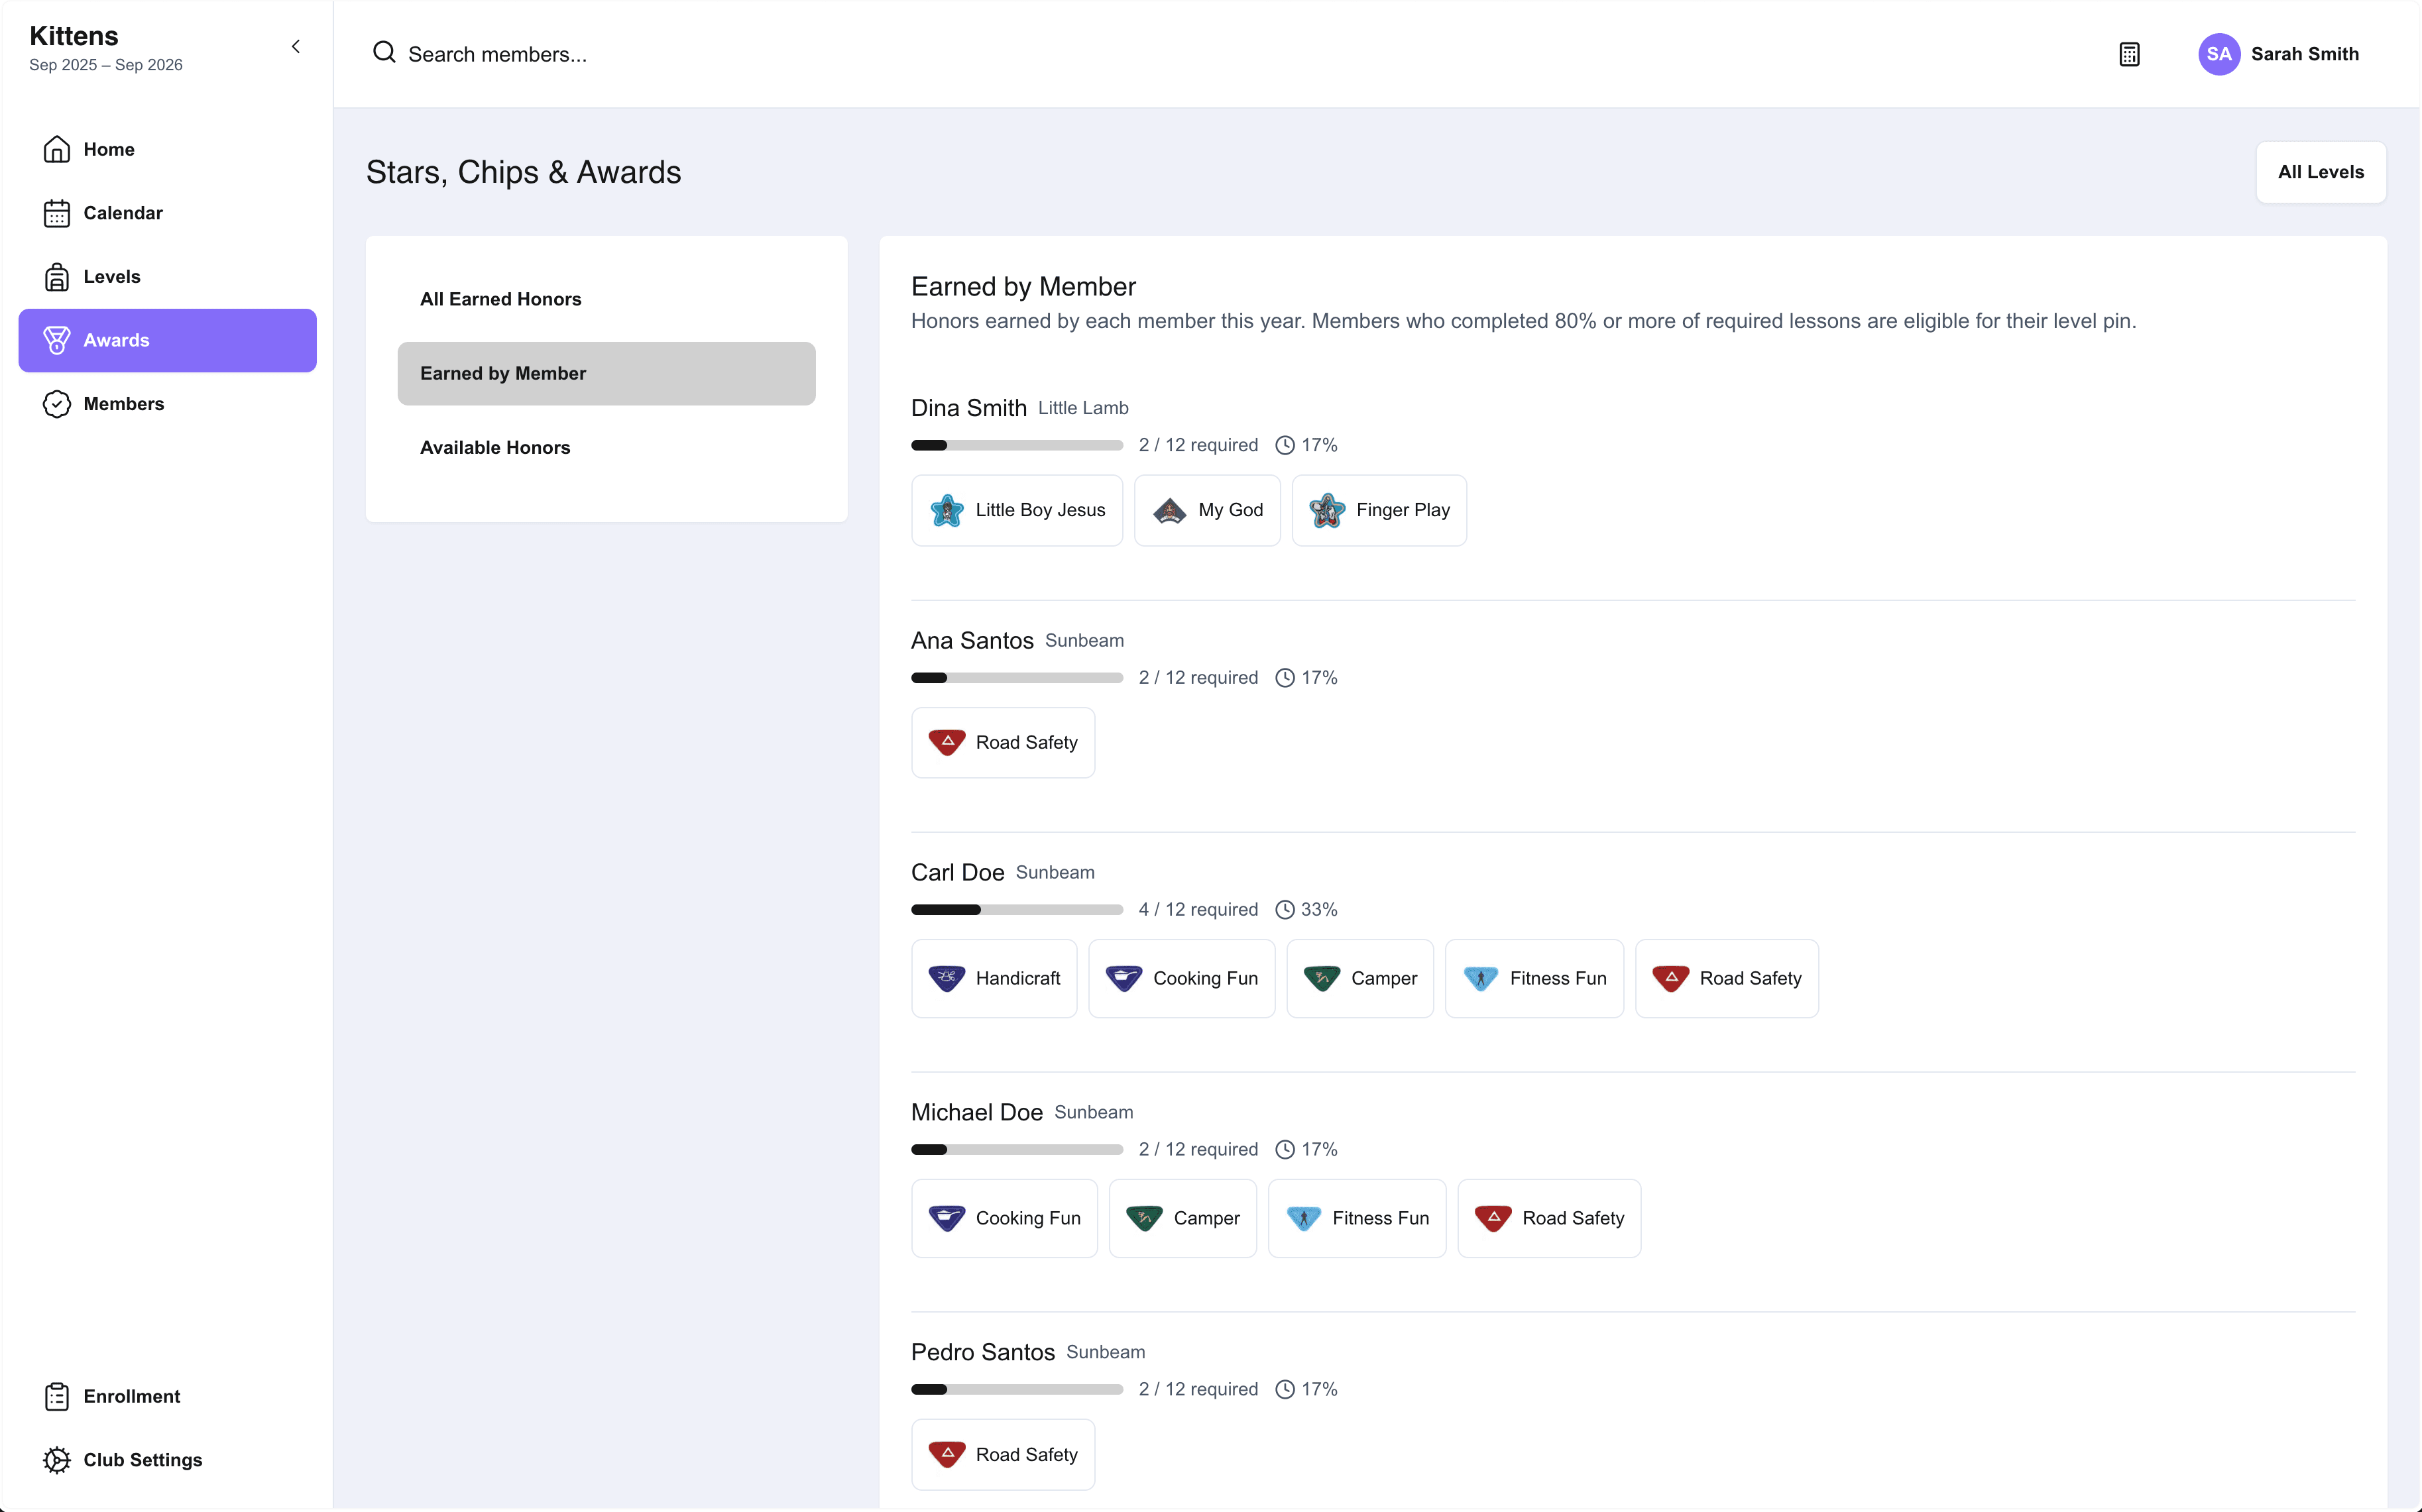Screen dimensions: 2422x1512
Task: Click clock icon beside Carl Doe's 33%
Action: 1285,910
